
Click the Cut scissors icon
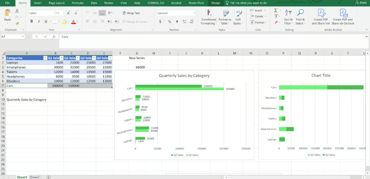17,11
